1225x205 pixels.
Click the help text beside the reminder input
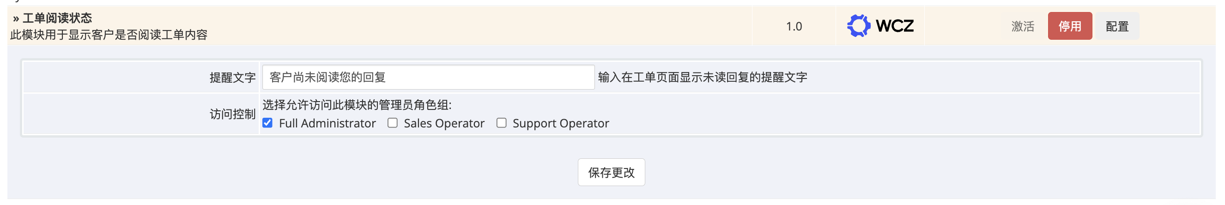[703, 78]
